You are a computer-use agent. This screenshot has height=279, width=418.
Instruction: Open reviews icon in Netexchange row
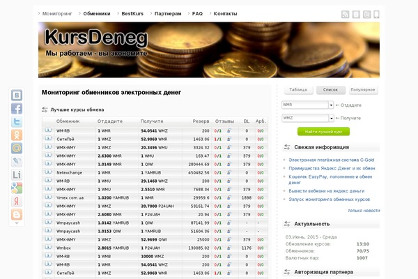pyautogui.click(x=229, y=172)
